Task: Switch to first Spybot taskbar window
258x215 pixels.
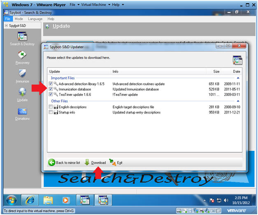Action: (85, 200)
